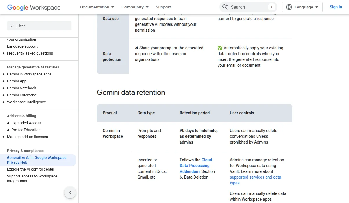Open AI Expanded Access sidebar link
Screen dimensions: 349x203
(24, 123)
